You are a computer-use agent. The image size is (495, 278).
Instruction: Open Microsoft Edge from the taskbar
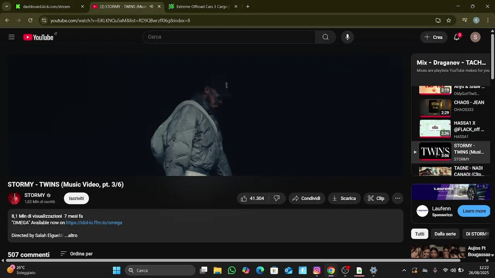(x=260, y=270)
